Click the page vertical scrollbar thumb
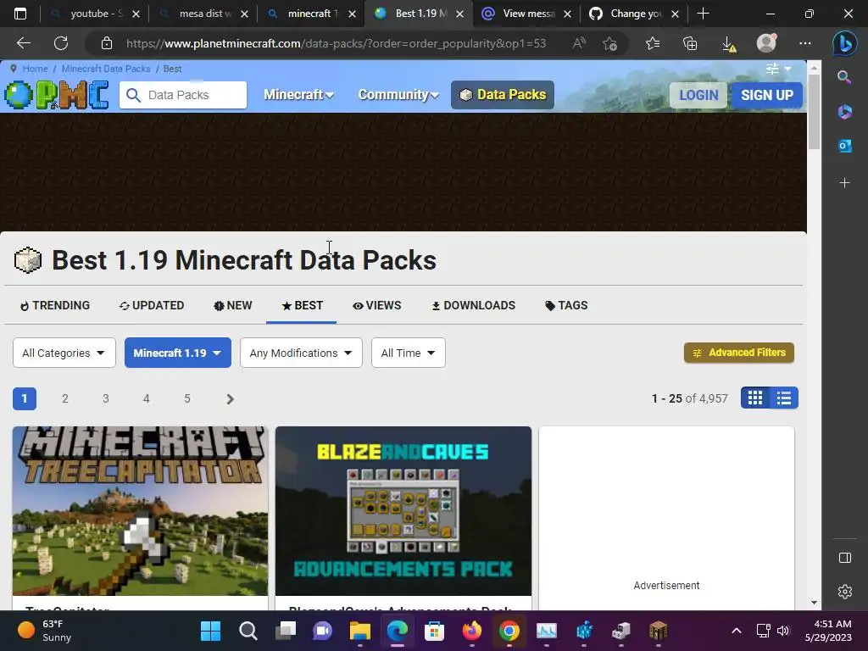 (x=814, y=111)
